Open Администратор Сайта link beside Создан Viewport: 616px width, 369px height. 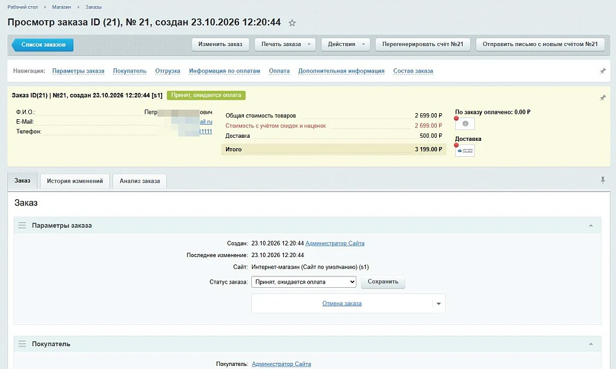[334, 243]
